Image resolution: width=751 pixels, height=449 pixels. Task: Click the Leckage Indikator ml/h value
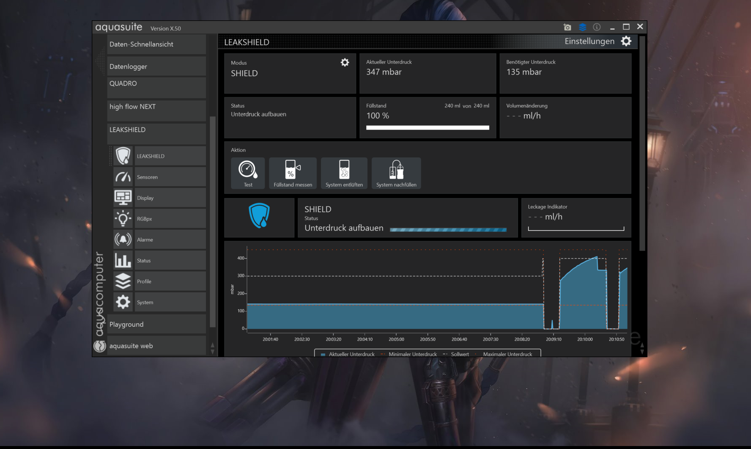pos(545,217)
